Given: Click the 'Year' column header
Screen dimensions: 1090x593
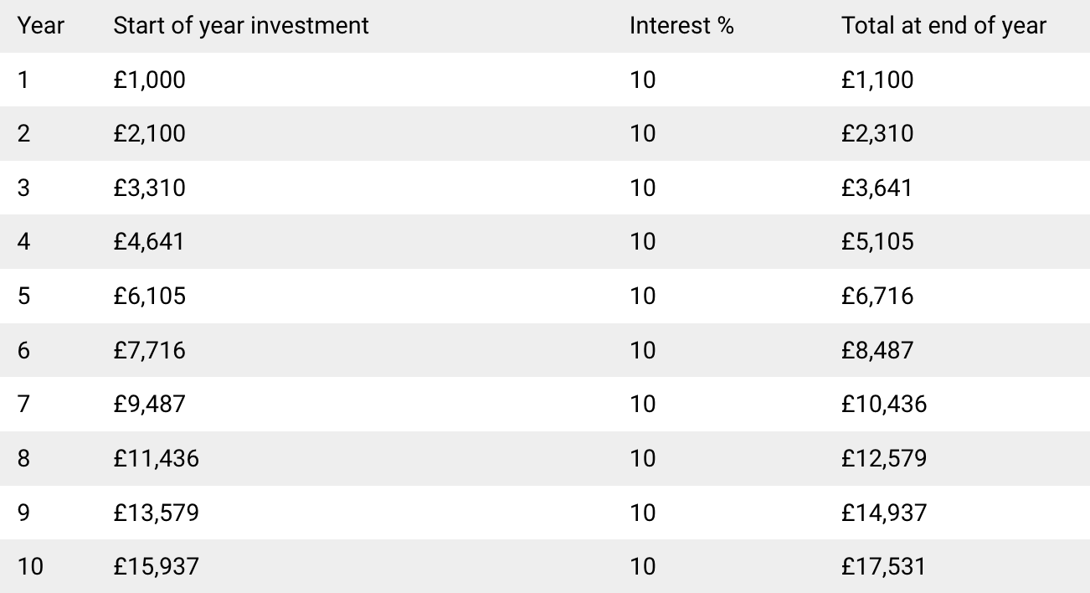Looking at the screenshot, I should click(x=41, y=25).
